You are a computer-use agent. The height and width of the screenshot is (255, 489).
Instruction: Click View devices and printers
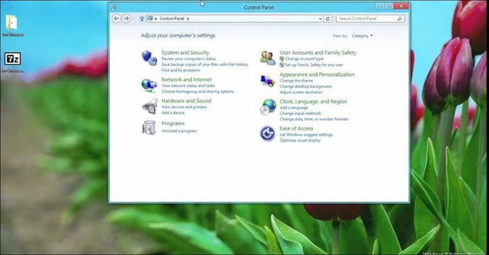(184, 107)
